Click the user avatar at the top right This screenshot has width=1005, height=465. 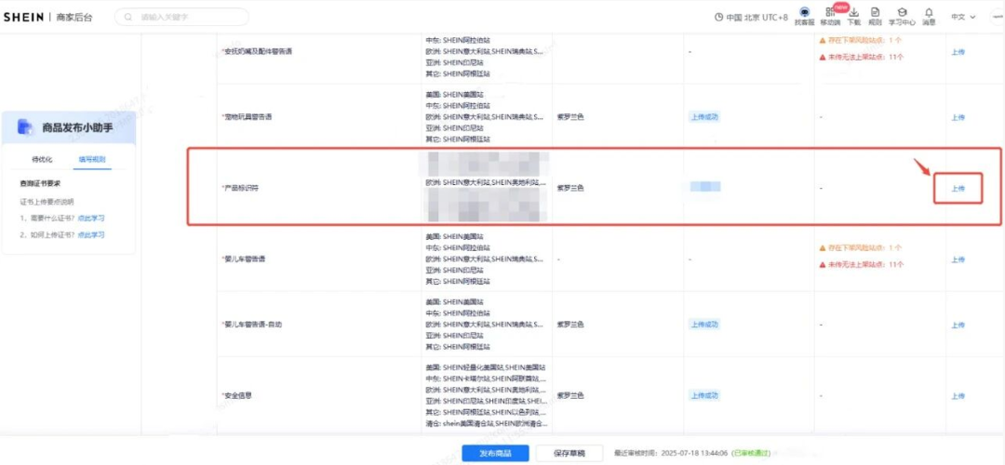[x=998, y=18]
